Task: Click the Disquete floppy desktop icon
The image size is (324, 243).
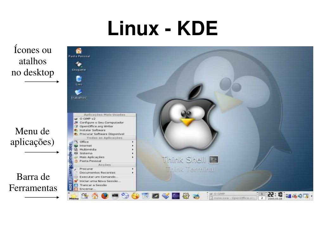Action: 79,65
